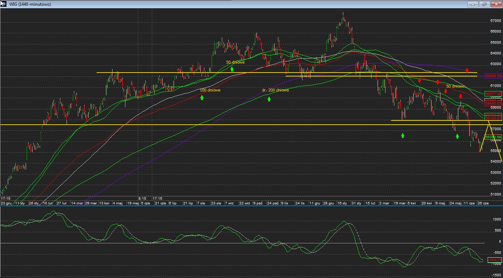Click the 'WIG (1440-minutowo)' title bar text
This screenshot has height=278, width=503.
coord(30,4)
